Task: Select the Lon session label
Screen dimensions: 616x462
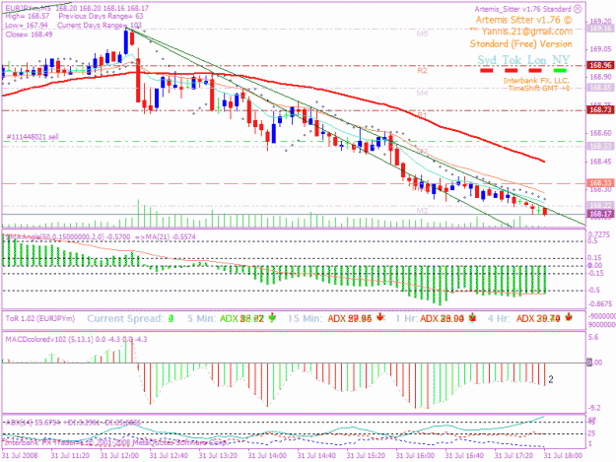Action: pyautogui.click(x=536, y=60)
